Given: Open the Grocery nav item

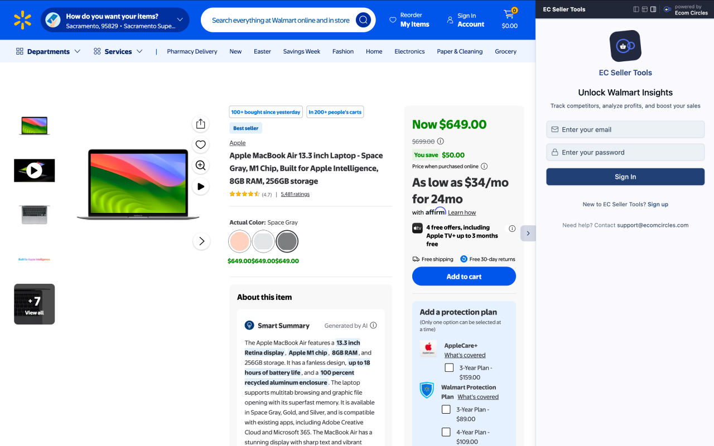Looking at the screenshot, I should coord(505,51).
